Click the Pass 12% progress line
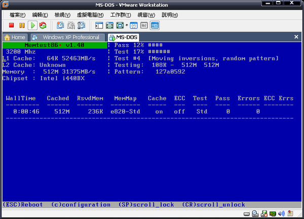Screen dimensions: 304x219 pos(138,45)
